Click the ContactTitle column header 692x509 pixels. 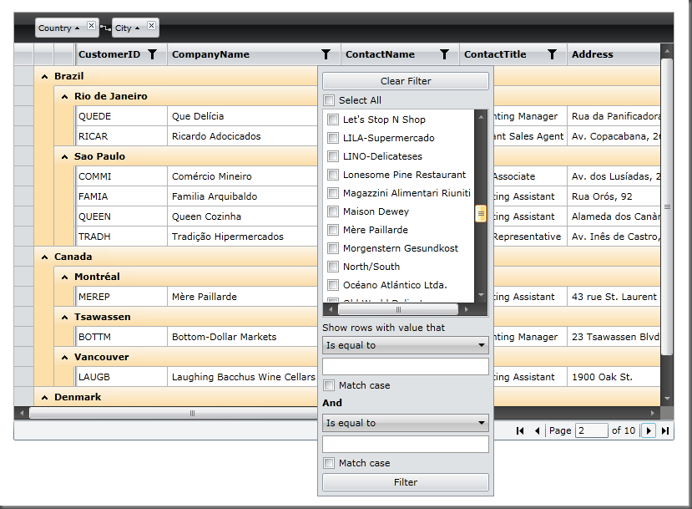click(x=513, y=54)
